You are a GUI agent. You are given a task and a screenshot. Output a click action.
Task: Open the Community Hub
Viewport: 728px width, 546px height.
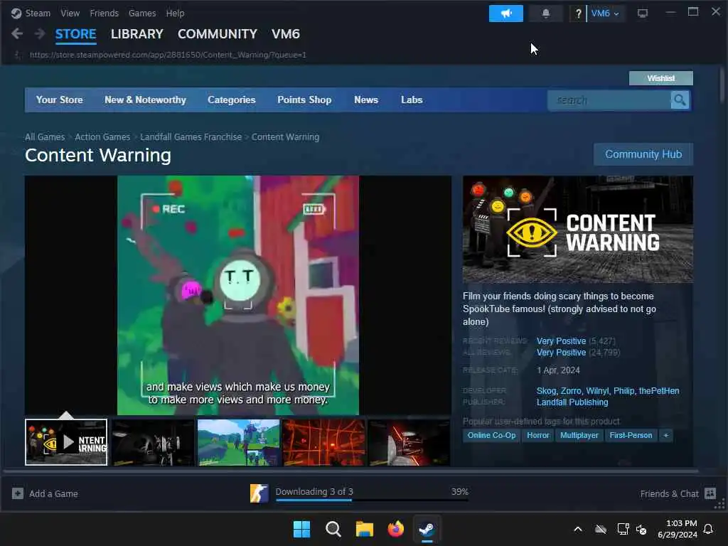click(x=643, y=154)
